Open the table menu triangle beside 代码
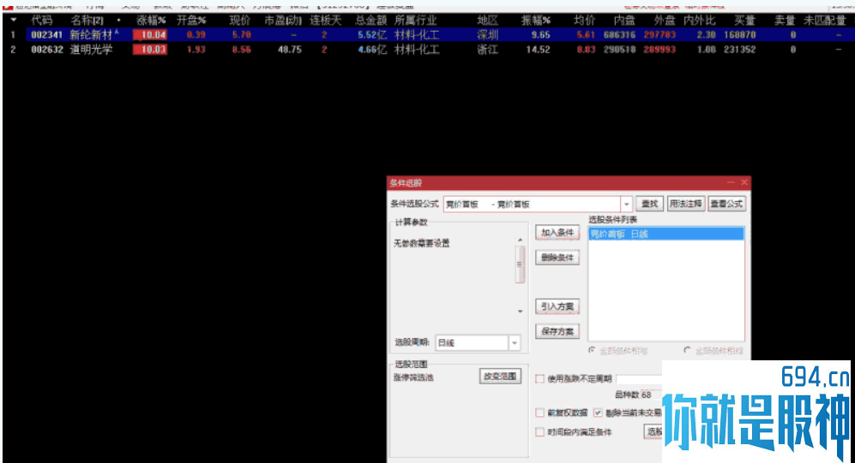The height and width of the screenshot is (463, 855). click(x=13, y=21)
